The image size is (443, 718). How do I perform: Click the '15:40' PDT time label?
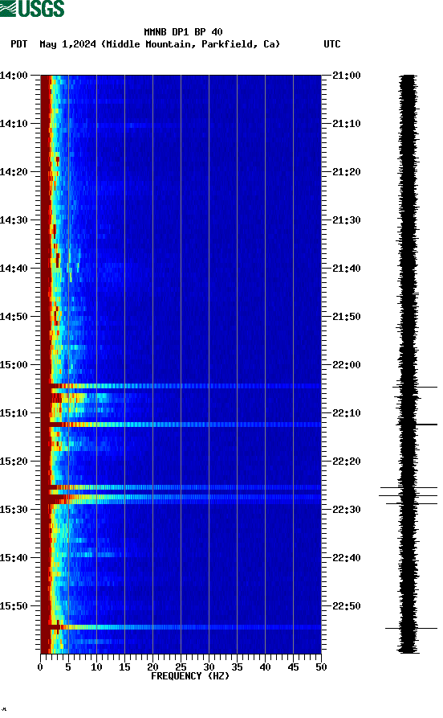(14, 558)
